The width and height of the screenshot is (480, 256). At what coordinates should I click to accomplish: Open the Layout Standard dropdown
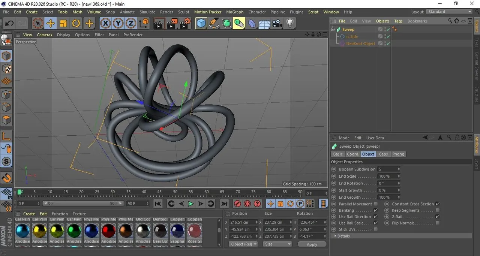tap(449, 12)
